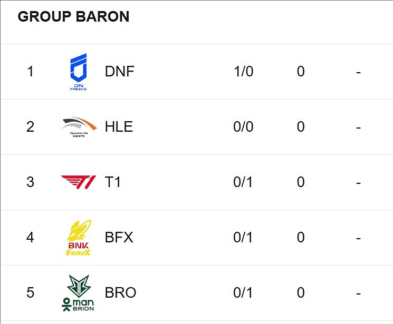393x324 pixels.
Task: Click DNF's 1/0 win-loss record
Action: point(243,72)
